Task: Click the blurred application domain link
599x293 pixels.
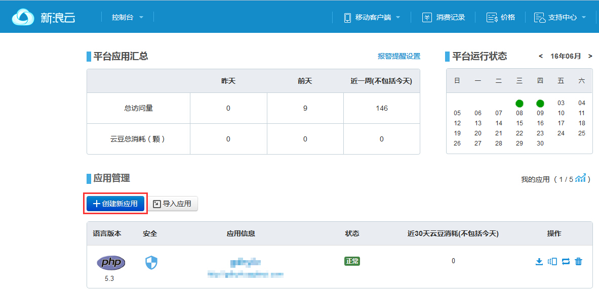Action: 246,274
